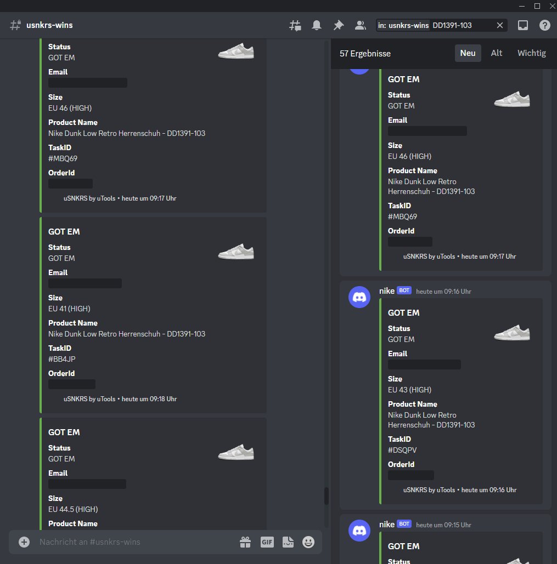Click GOT EM title in 09:16 search result

(403, 313)
